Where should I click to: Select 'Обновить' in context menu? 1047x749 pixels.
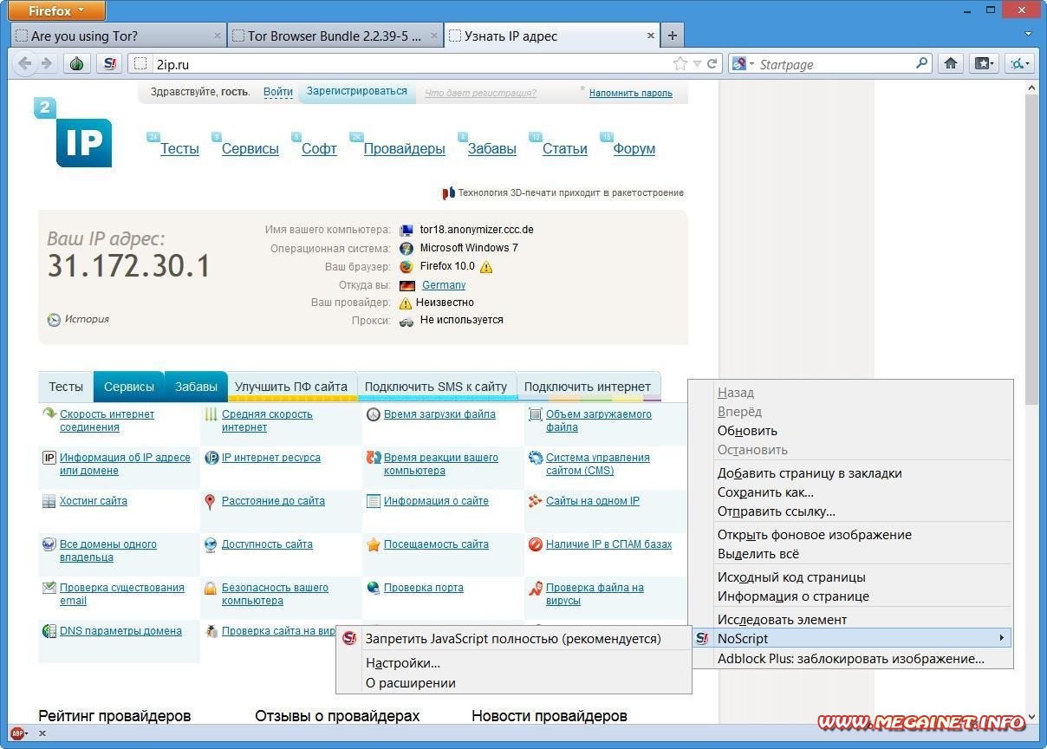pos(747,431)
